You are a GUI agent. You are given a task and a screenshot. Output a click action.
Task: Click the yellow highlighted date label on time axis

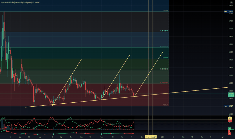pos(151,137)
